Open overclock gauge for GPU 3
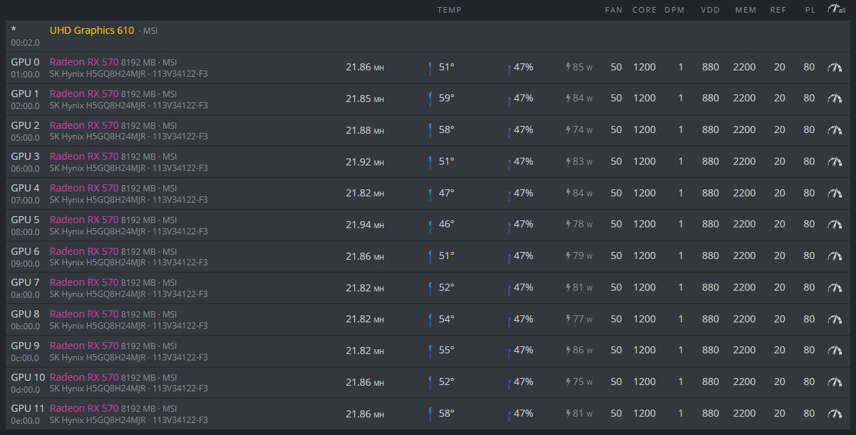The height and width of the screenshot is (435, 856). 835,162
